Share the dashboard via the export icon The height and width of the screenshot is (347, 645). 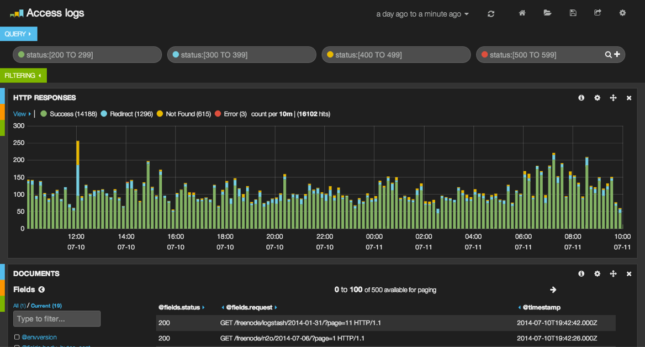tap(598, 13)
